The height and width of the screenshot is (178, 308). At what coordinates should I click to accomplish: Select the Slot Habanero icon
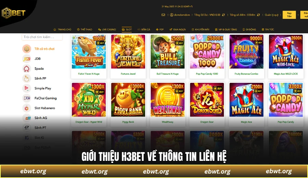[x=26, y=108]
